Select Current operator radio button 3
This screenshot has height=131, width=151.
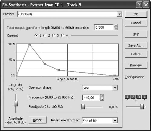click(53, 36)
